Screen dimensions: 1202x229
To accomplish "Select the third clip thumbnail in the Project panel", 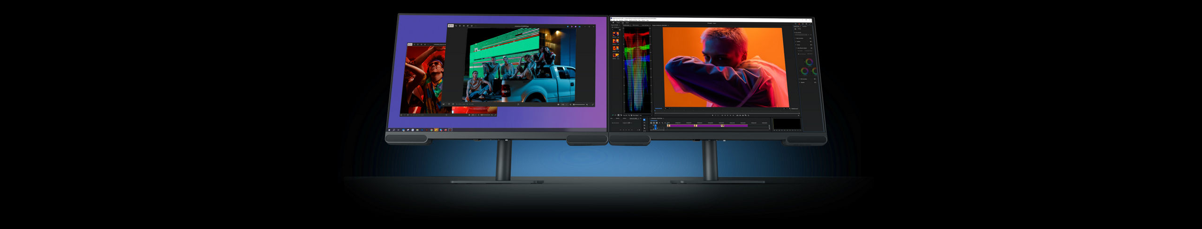I will coord(616,48).
